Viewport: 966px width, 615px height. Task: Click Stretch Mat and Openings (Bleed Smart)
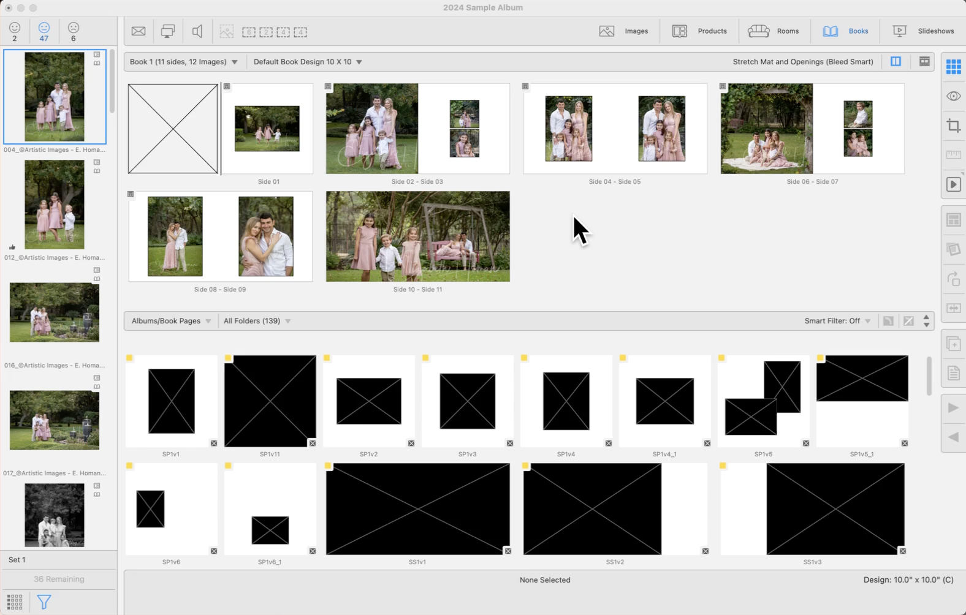pyautogui.click(x=802, y=62)
